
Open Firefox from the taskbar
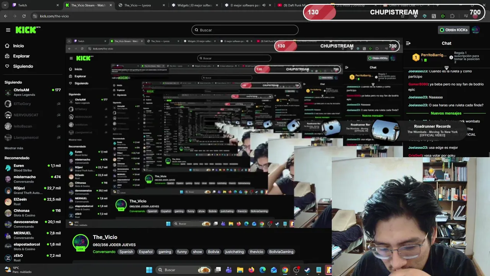(251, 270)
